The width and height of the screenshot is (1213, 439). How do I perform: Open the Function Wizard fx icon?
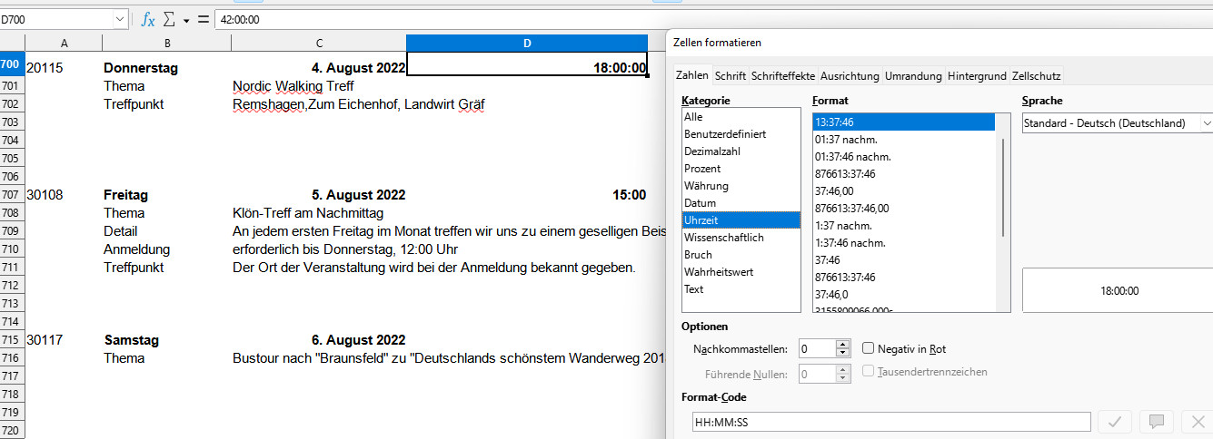[x=147, y=19]
